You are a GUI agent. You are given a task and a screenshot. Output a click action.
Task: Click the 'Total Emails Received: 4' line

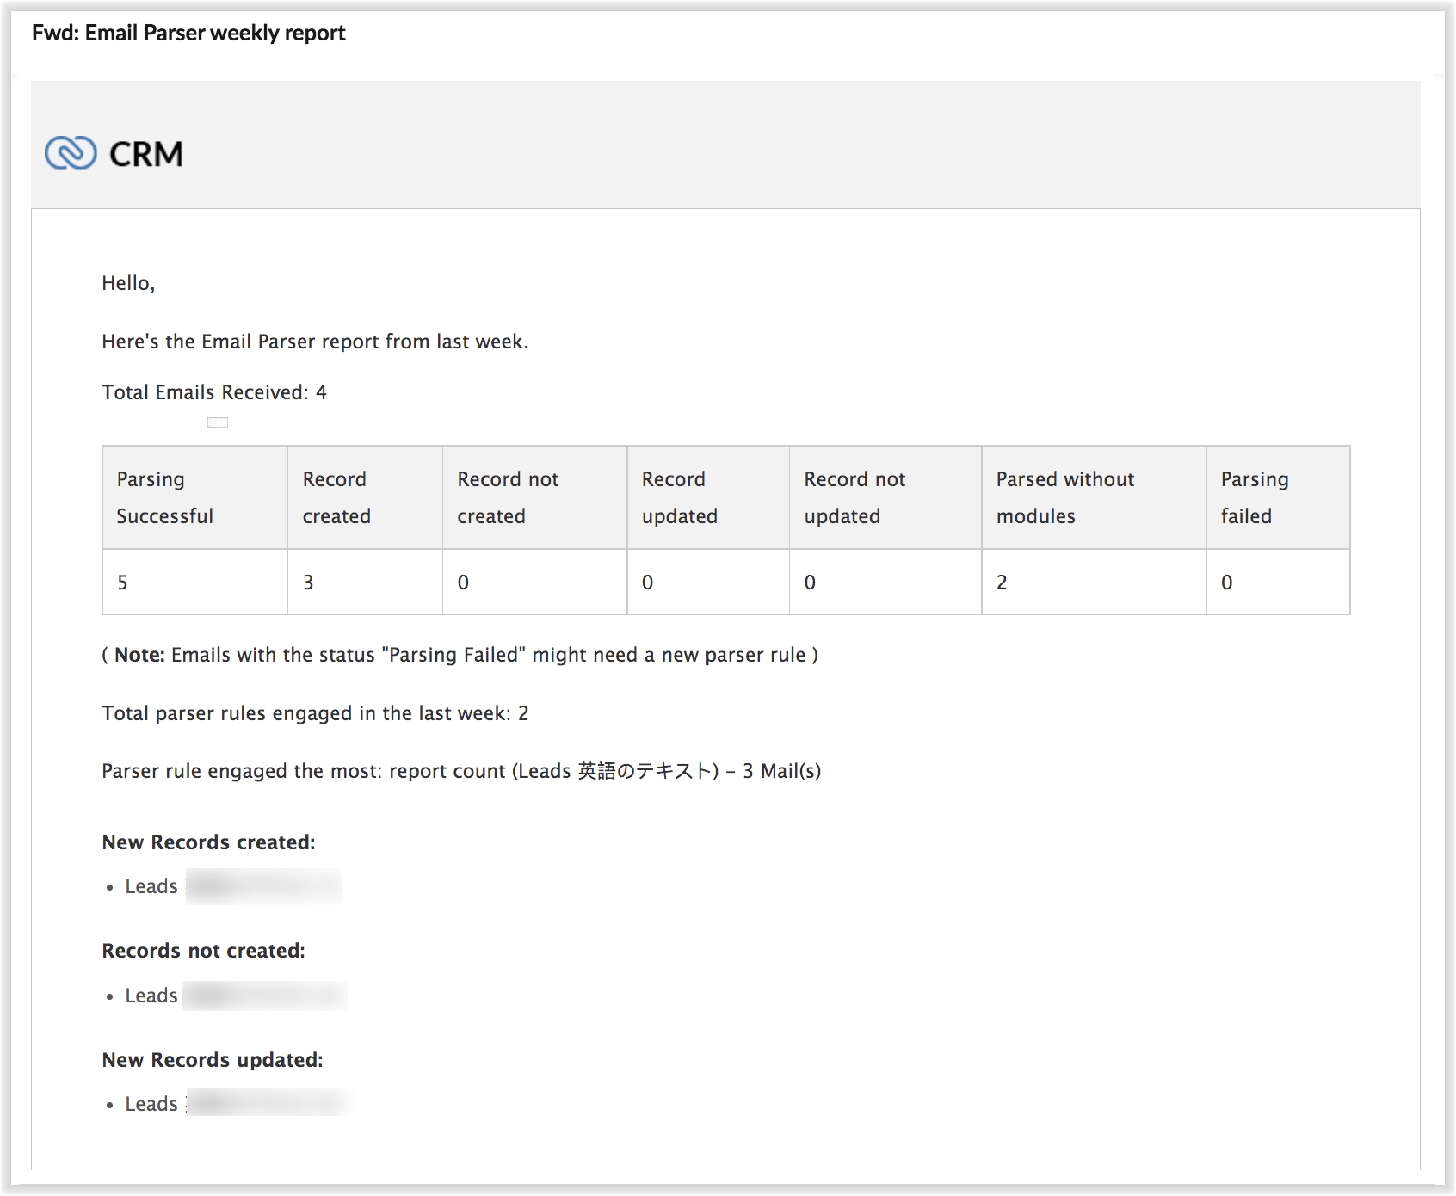[214, 392]
